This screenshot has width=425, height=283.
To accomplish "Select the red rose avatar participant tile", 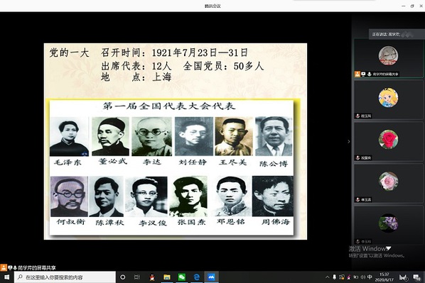I will [x=389, y=142].
